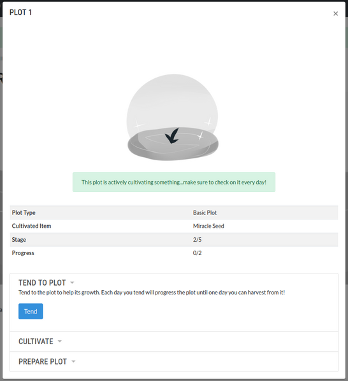This screenshot has height=381, width=348.
Task: Expand the Prepare Plot section arrow
Action: click(x=73, y=361)
